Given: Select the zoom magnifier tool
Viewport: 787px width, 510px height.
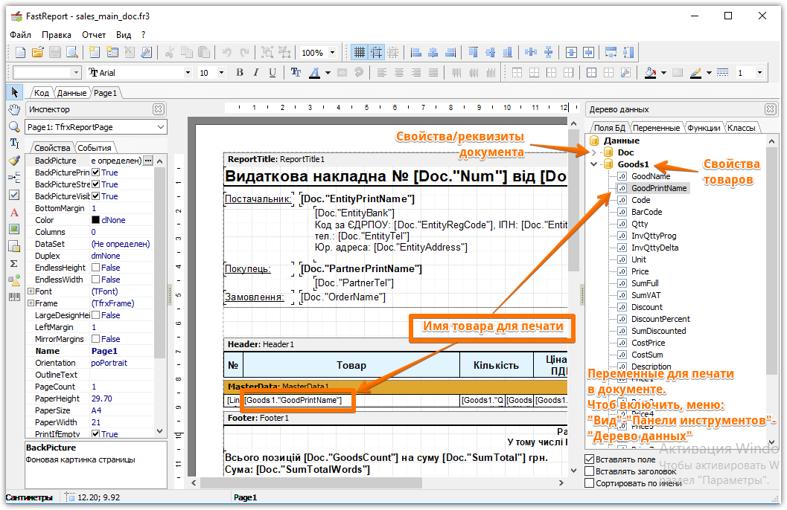Looking at the screenshot, I should 15,126.
